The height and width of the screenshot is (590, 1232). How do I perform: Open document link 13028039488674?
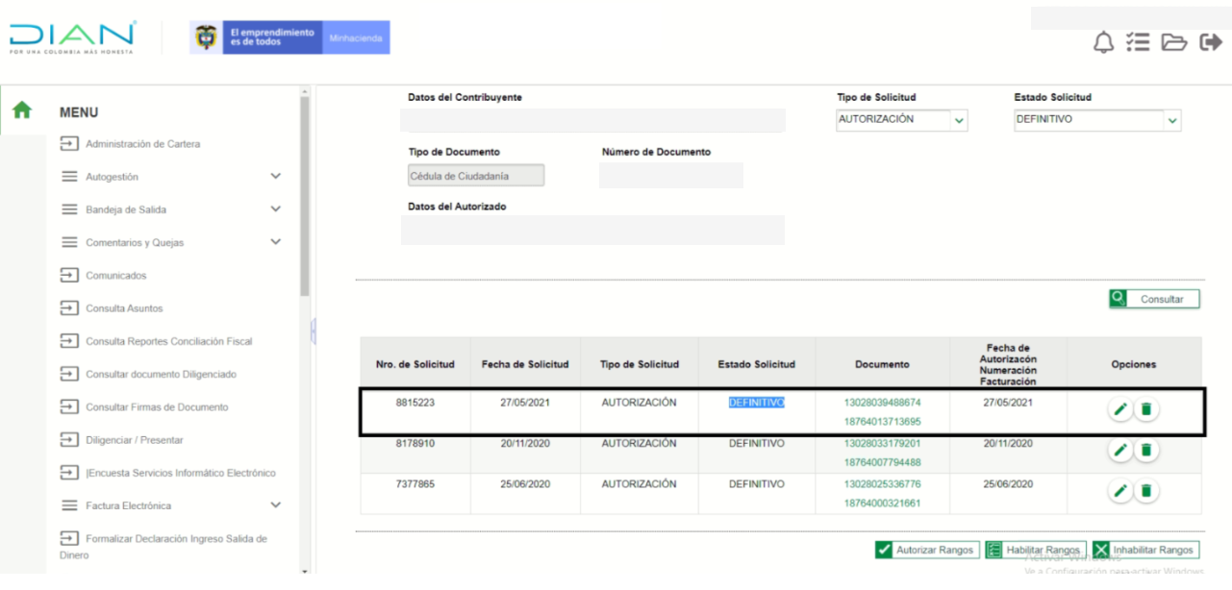click(x=882, y=403)
